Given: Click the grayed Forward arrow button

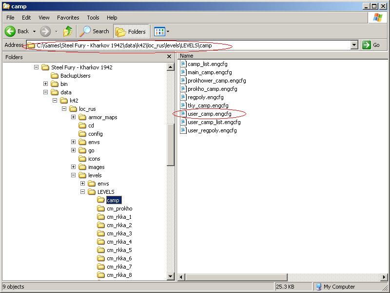Looking at the screenshot, I should click(45, 31).
